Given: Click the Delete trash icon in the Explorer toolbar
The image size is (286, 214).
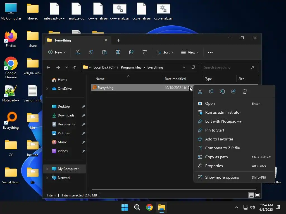Looking at the screenshot, I should click(145, 52).
